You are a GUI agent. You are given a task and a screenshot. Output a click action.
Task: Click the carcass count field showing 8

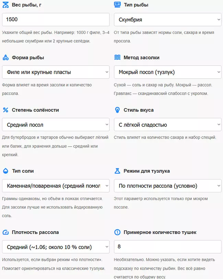pos(167,247)
